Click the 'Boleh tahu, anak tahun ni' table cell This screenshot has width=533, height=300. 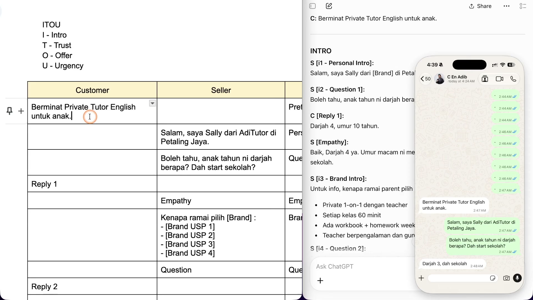click(x=221, y=162)
